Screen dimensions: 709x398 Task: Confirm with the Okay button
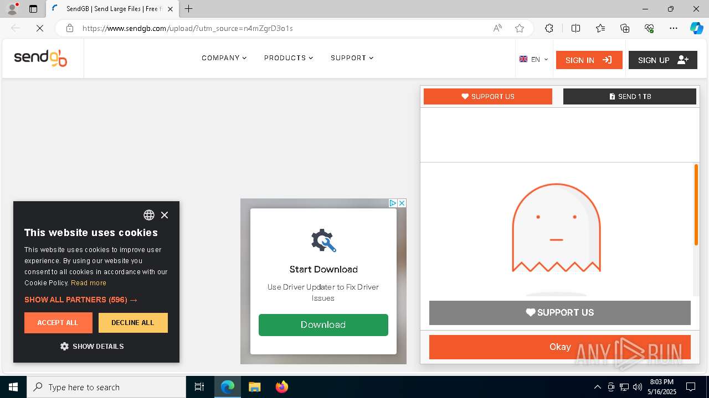560,347
